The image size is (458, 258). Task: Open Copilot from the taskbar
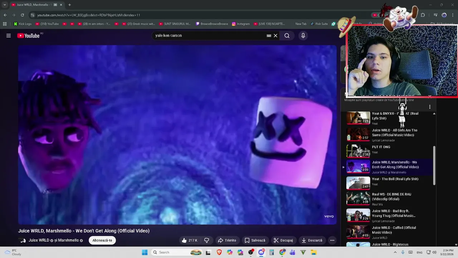(x=229, y=252)
